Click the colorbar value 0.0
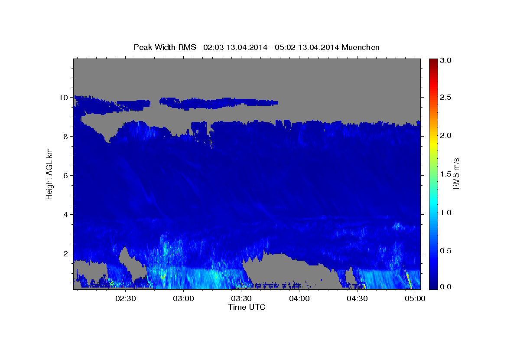Screen dimensions: 520x347 446,287
